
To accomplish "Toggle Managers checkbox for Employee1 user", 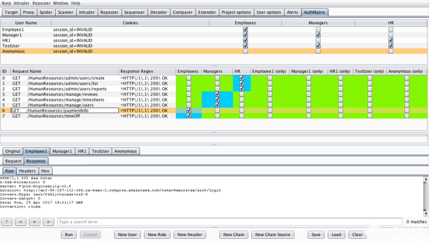I will pyautogui.click(x=318, y=29).
